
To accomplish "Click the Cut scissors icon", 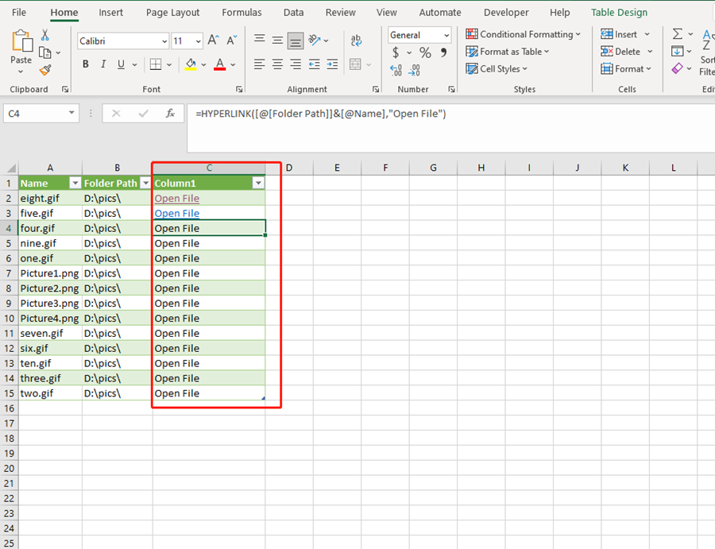I will coord(45,35).
